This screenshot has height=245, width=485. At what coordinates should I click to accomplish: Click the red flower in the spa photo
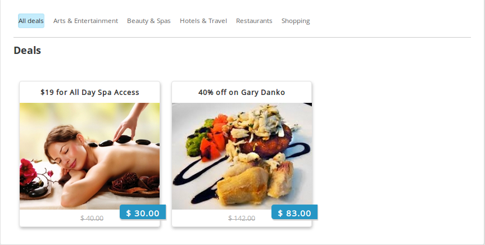pos(28,172)
